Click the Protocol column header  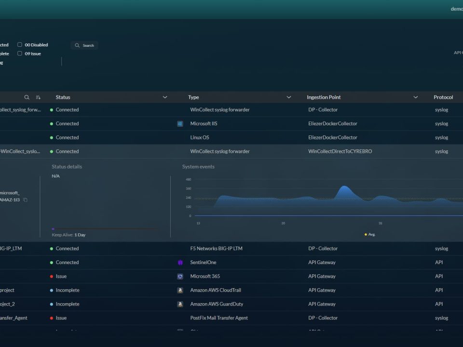[x=443, y=97]
